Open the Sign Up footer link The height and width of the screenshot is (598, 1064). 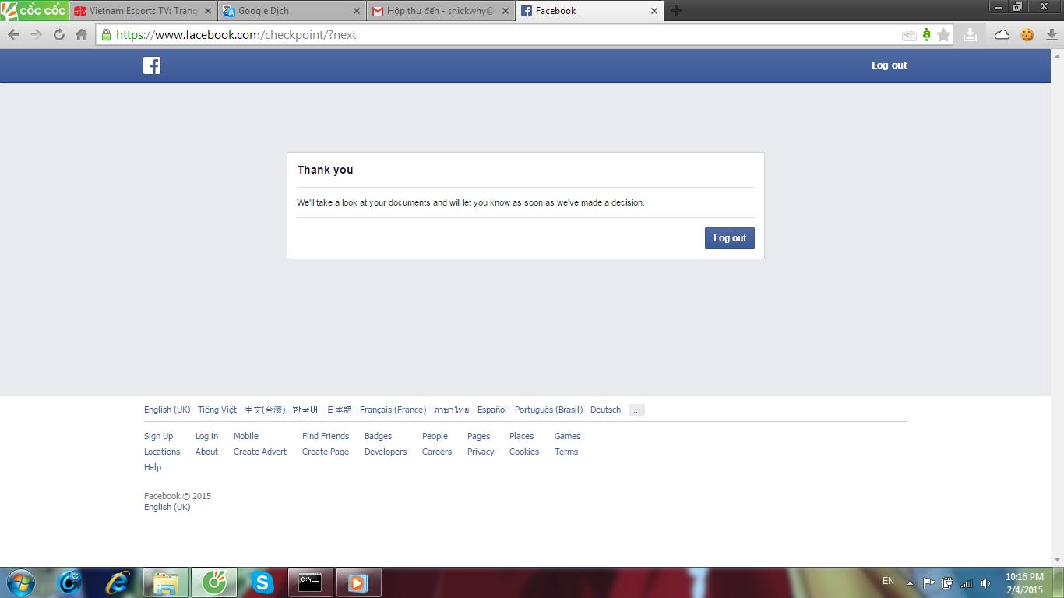[159, 436]
